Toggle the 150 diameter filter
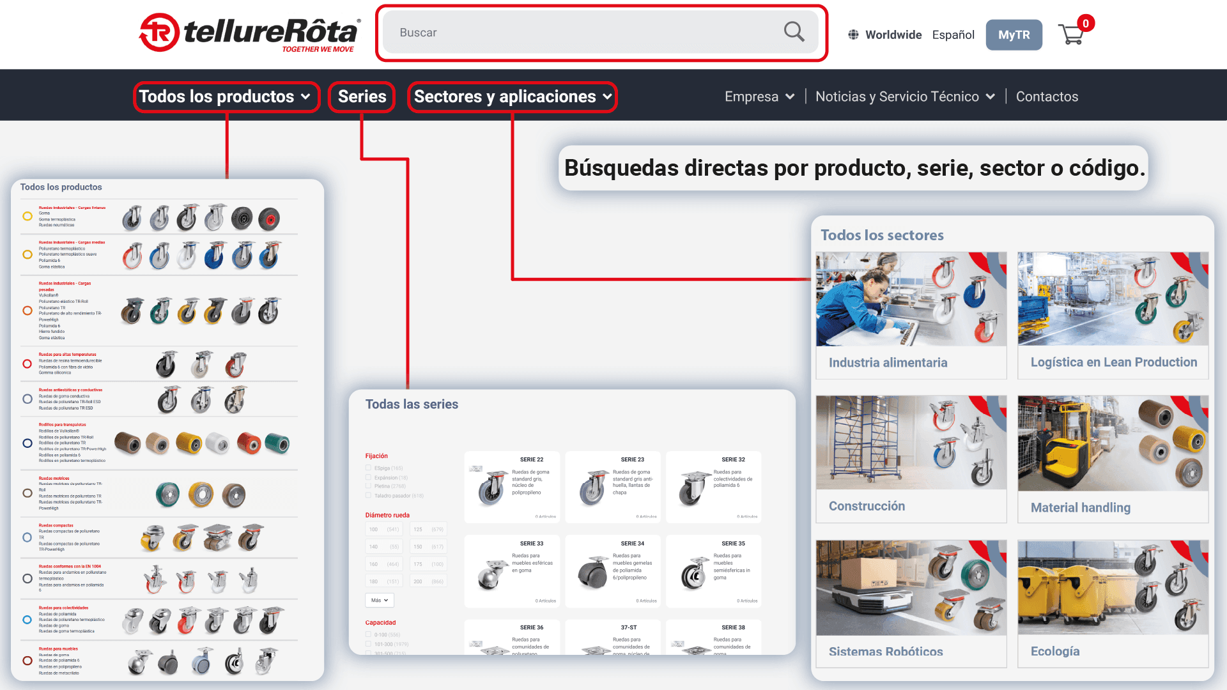 click(428, 546)
